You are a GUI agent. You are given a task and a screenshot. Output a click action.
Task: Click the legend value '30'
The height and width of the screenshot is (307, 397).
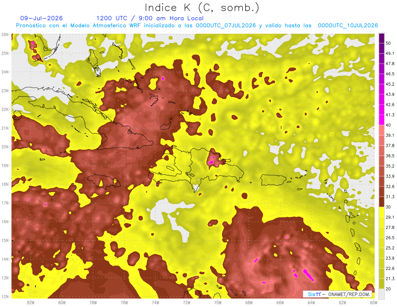[x=388, y=207]
